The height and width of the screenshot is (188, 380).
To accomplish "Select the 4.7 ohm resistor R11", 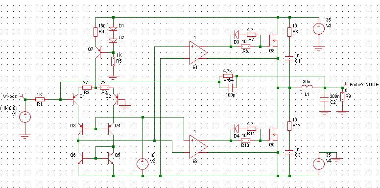I will (252, 129).
